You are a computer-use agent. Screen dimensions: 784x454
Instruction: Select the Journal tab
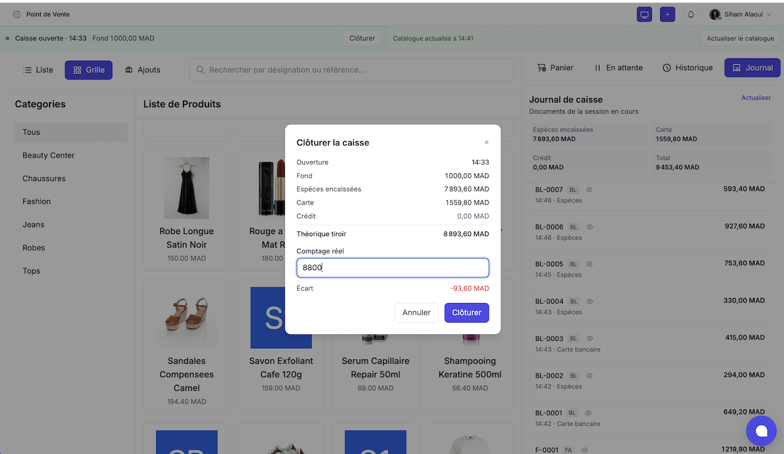[x=753, y=68]
